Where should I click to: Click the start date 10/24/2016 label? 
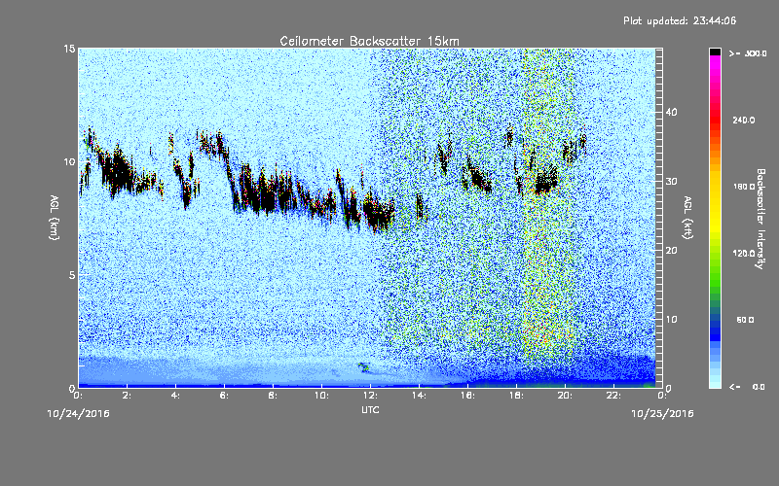pyautogui.click(x=79, y=414)
